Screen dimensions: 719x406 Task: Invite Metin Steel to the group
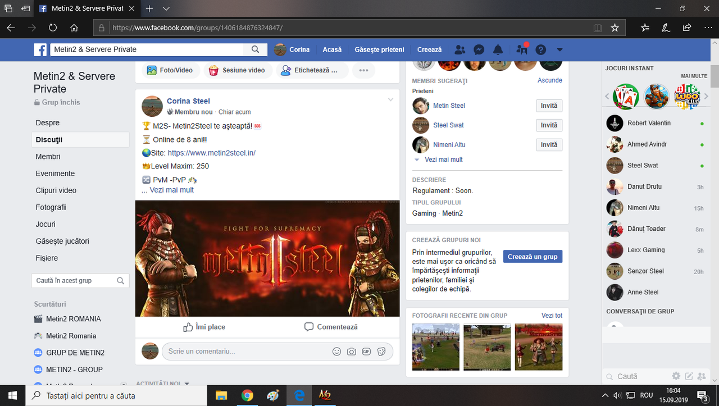point(549,106)
